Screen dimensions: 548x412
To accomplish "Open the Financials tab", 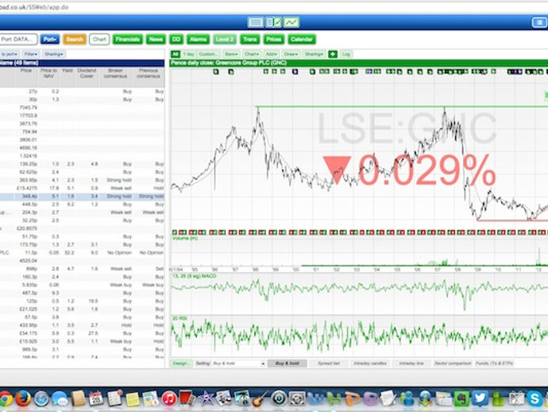I will [128, 39].
